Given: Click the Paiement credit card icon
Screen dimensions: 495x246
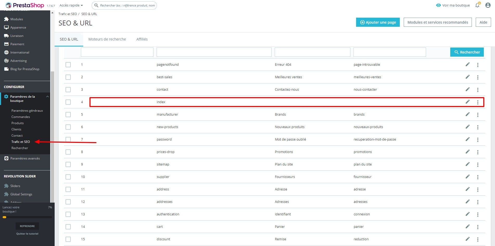Looking at the screenshot, I should (6, 44).
